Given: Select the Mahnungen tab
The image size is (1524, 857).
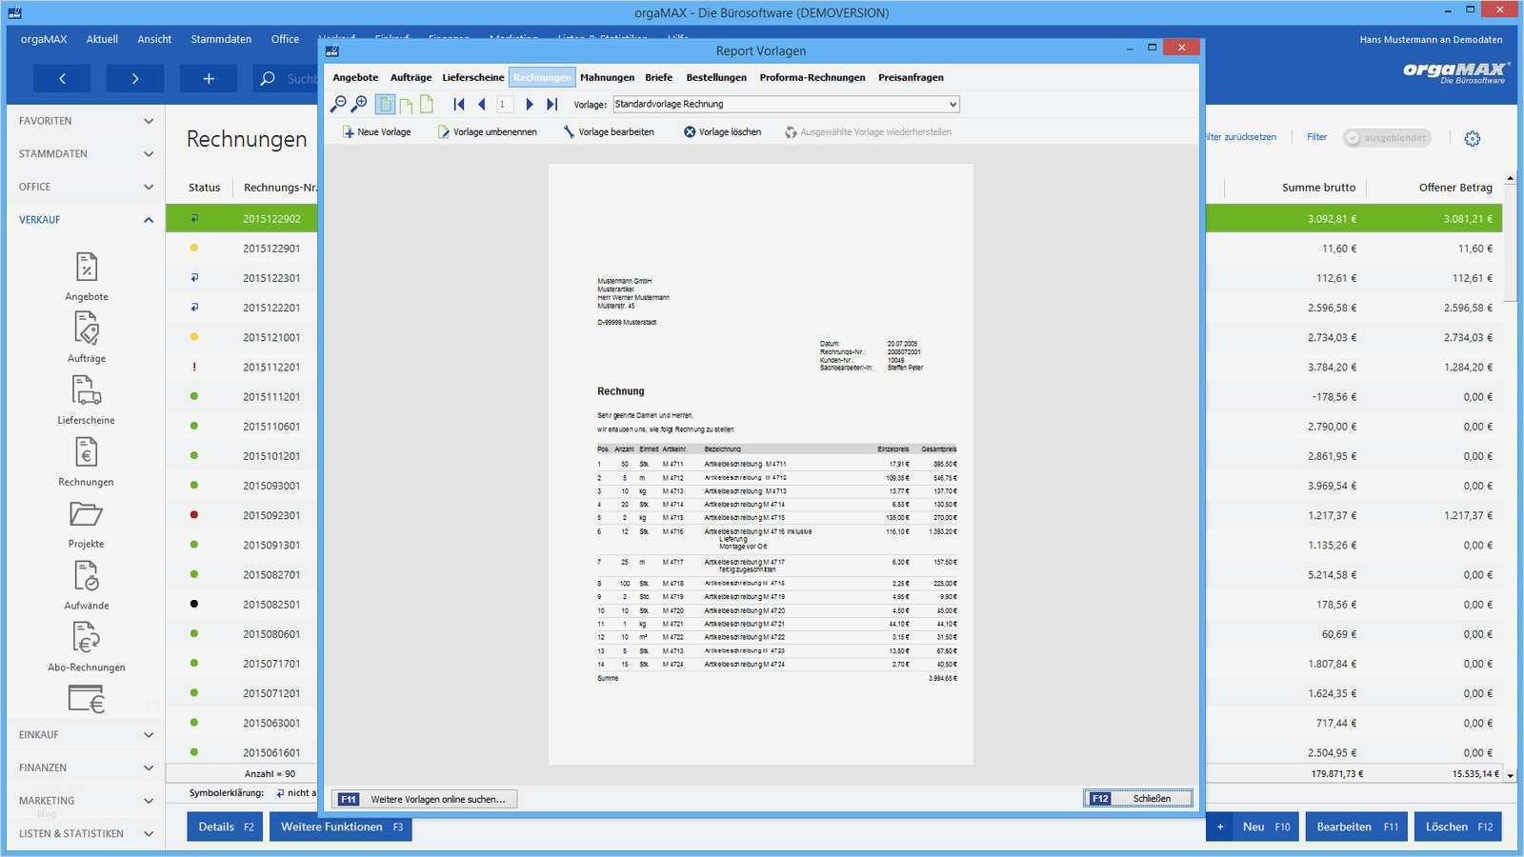Looking at the screenshot, I should coord(607,78).
